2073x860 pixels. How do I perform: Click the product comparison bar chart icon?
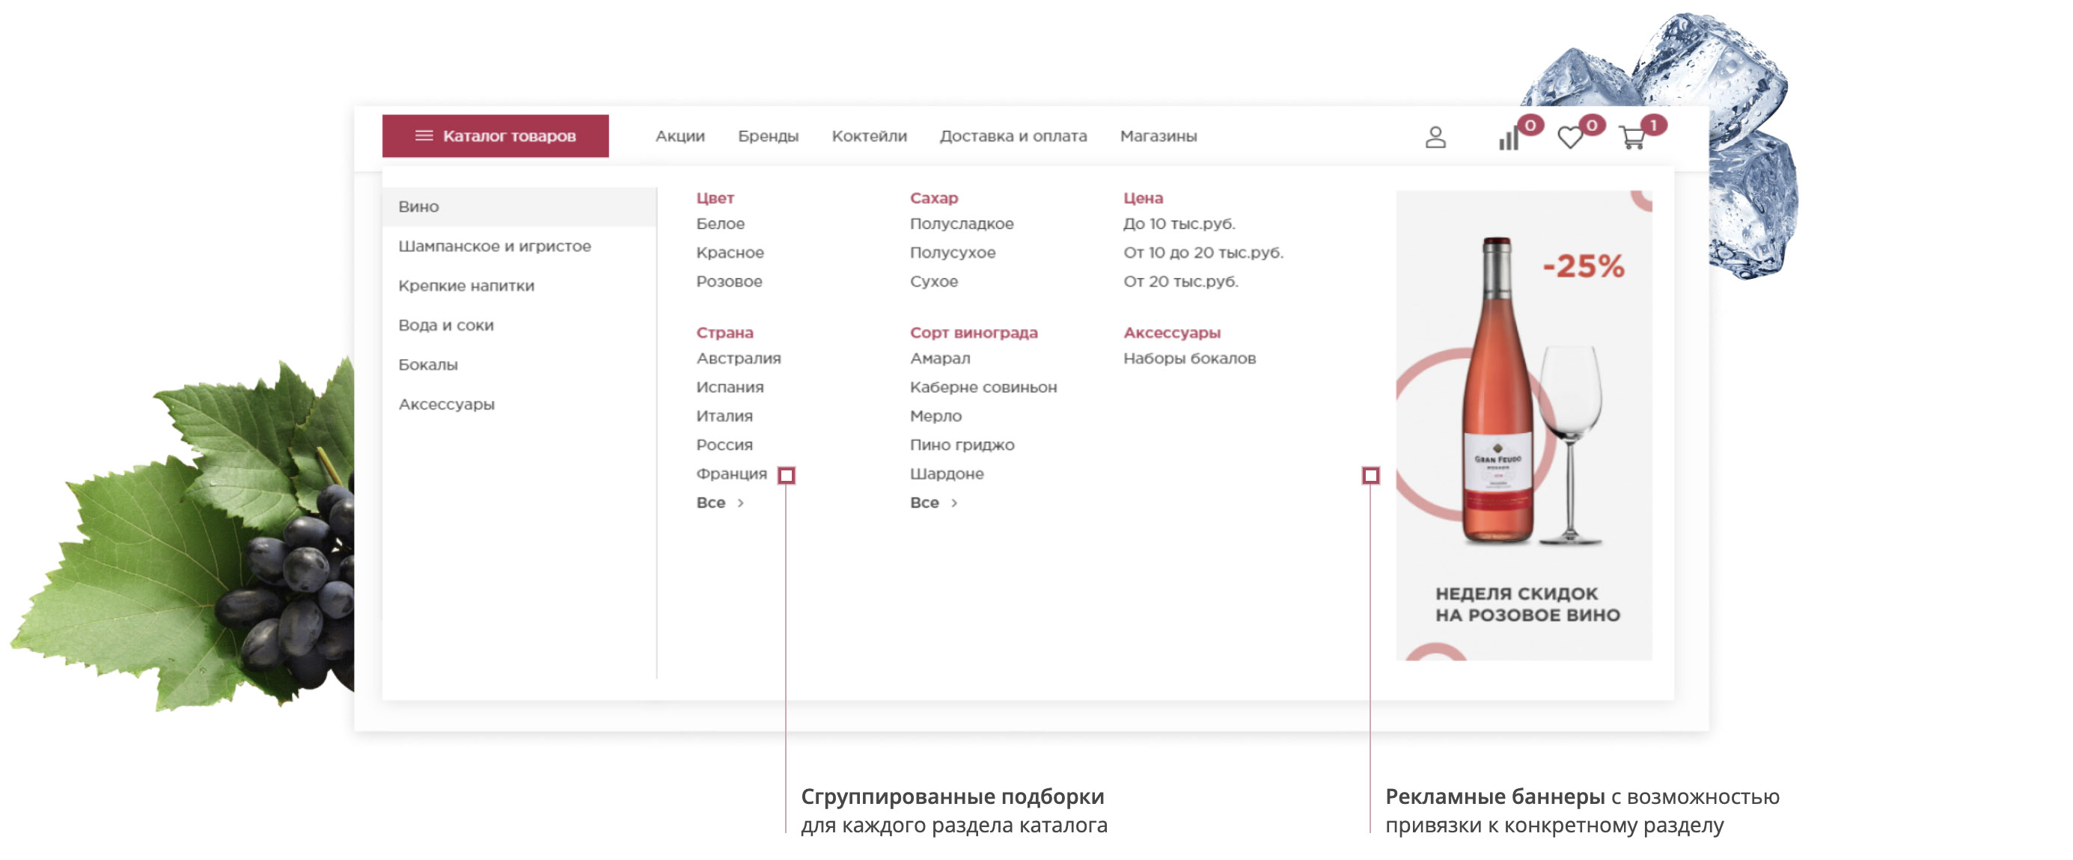1508,140
